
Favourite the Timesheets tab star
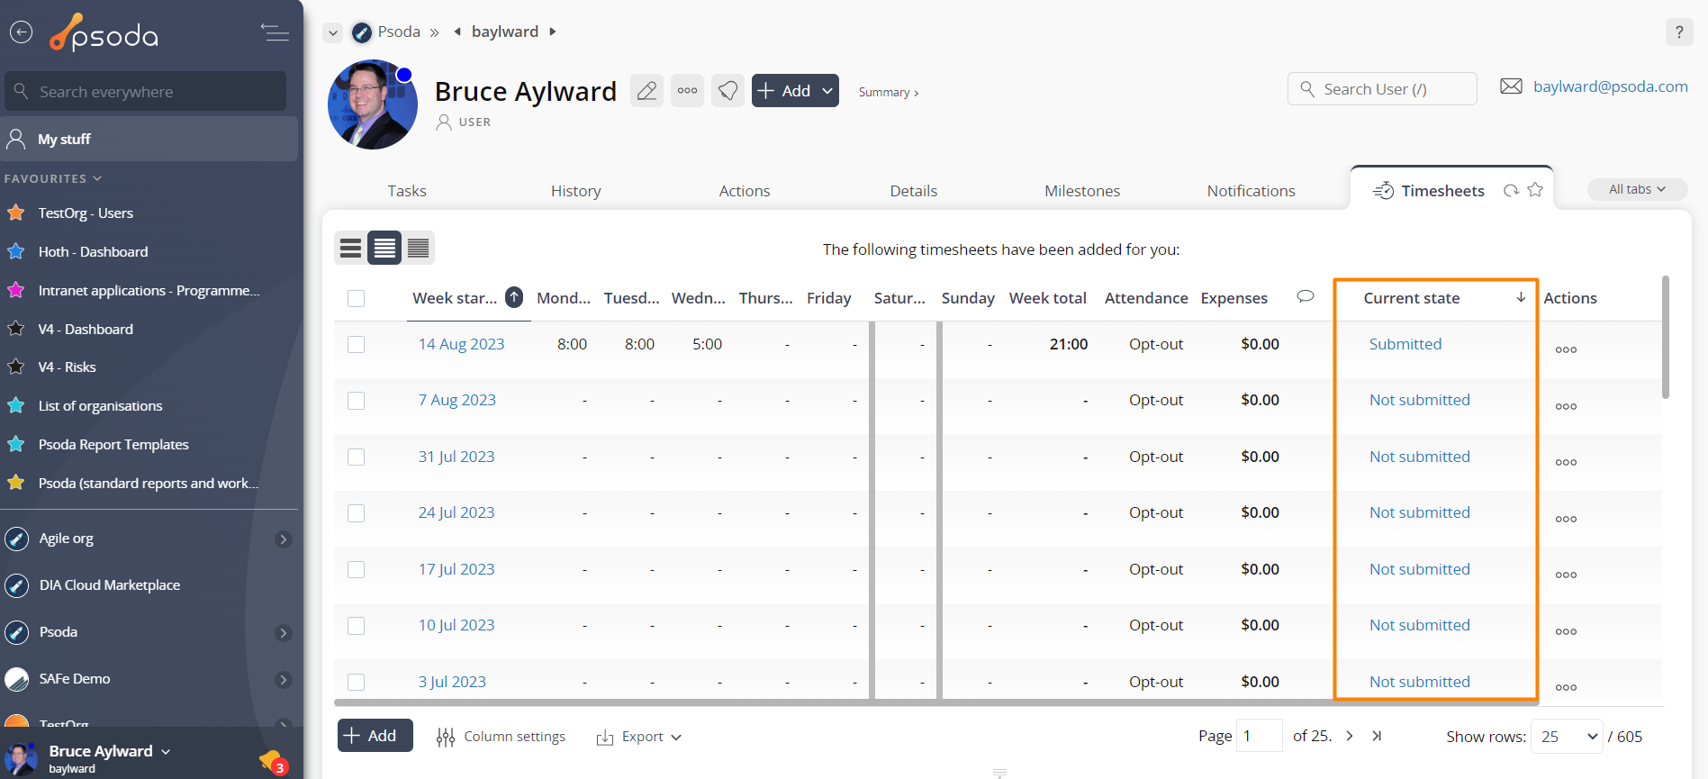(1536, 189)
